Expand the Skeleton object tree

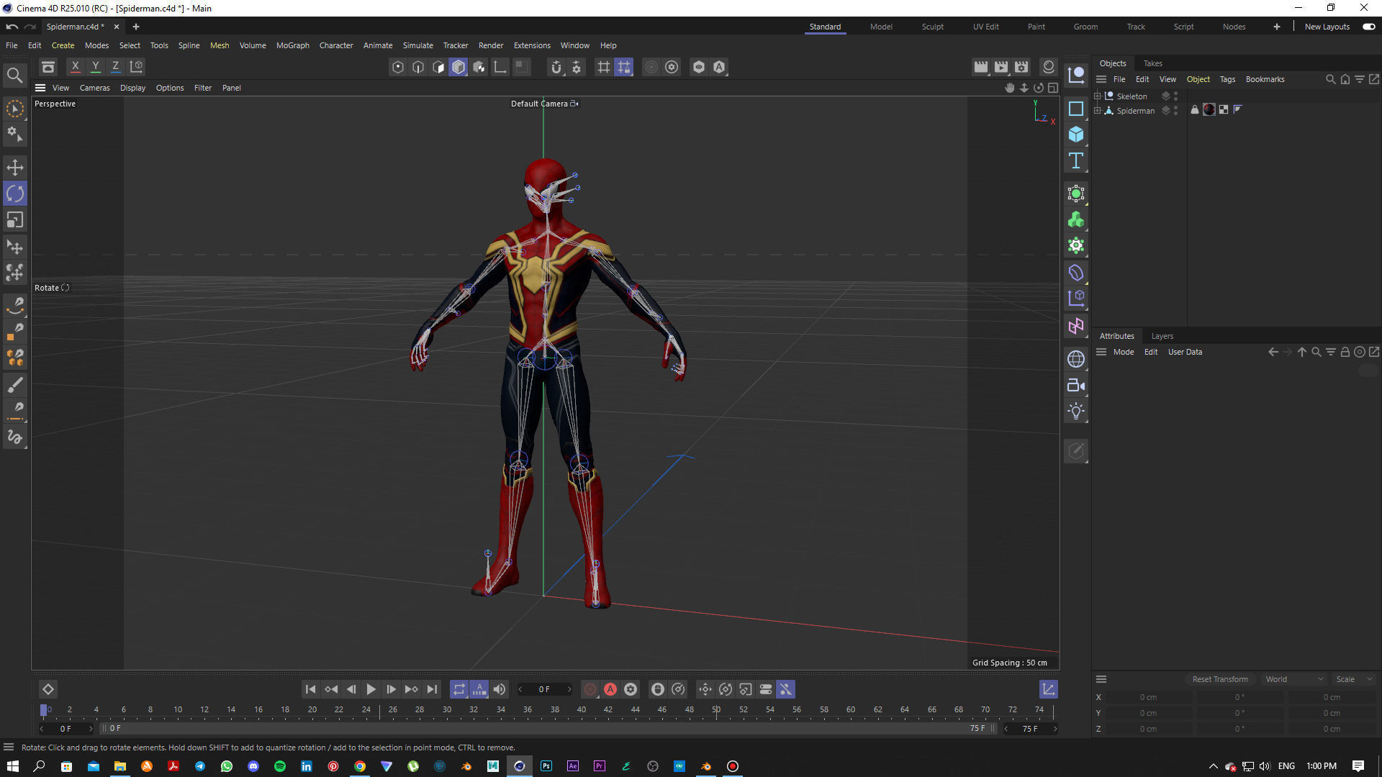[x=1098, y=96]
